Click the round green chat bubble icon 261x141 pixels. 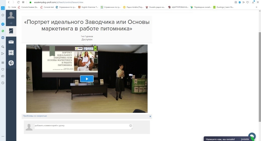[x=252, y=136]
